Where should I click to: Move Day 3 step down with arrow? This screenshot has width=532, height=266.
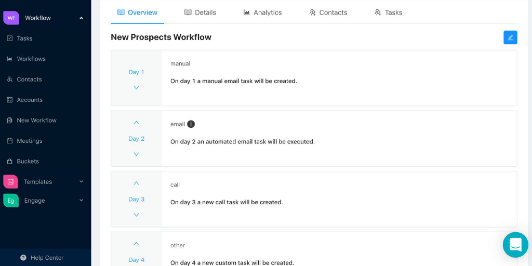[x=137, y=215]
